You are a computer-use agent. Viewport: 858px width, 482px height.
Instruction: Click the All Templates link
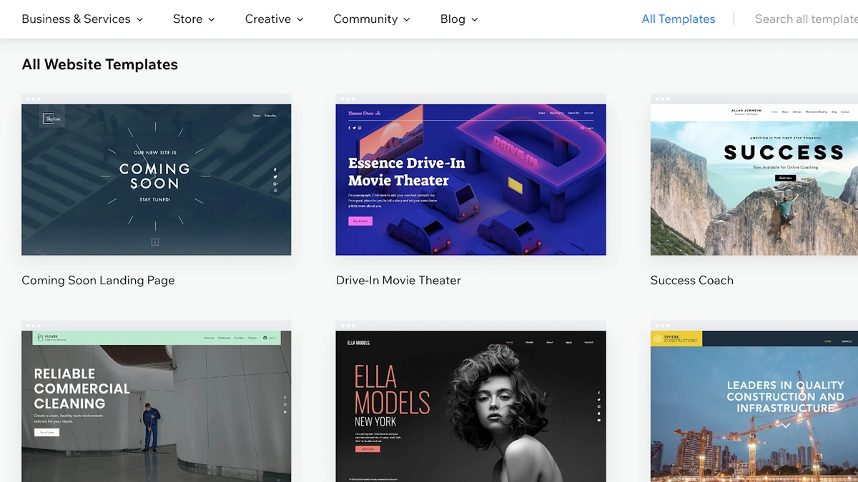pyautogui.click(x=678, y=19)
